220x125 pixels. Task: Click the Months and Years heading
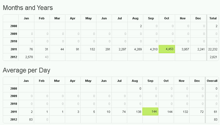(x=28, y=8)
